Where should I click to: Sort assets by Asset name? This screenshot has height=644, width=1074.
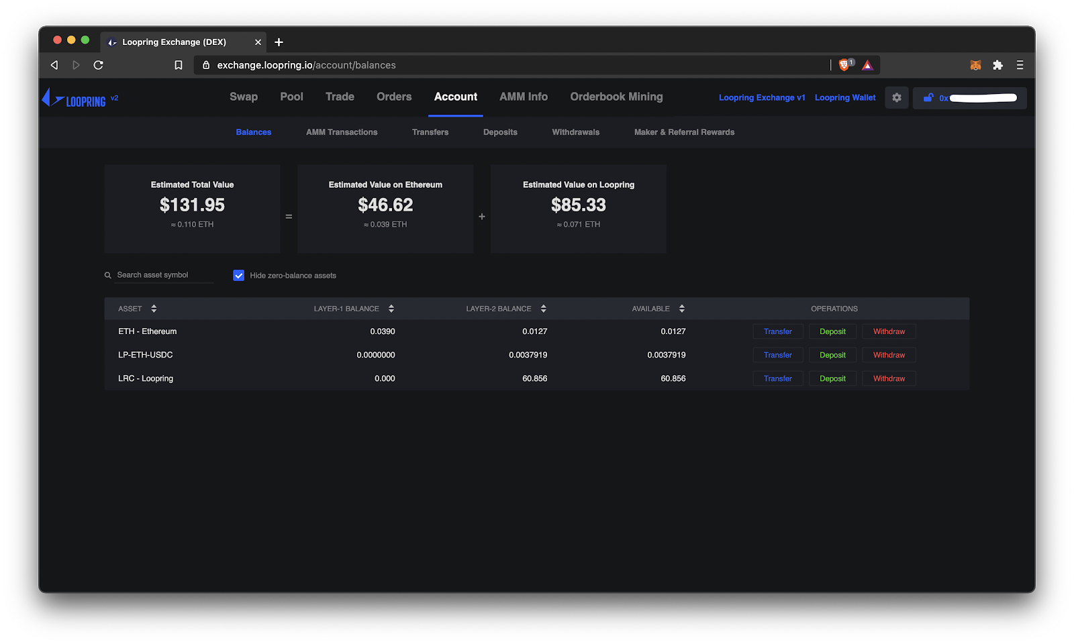click(154, 309)
